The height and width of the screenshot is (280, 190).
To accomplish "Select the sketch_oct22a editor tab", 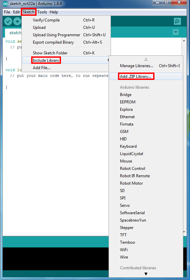I will [13, 33].
